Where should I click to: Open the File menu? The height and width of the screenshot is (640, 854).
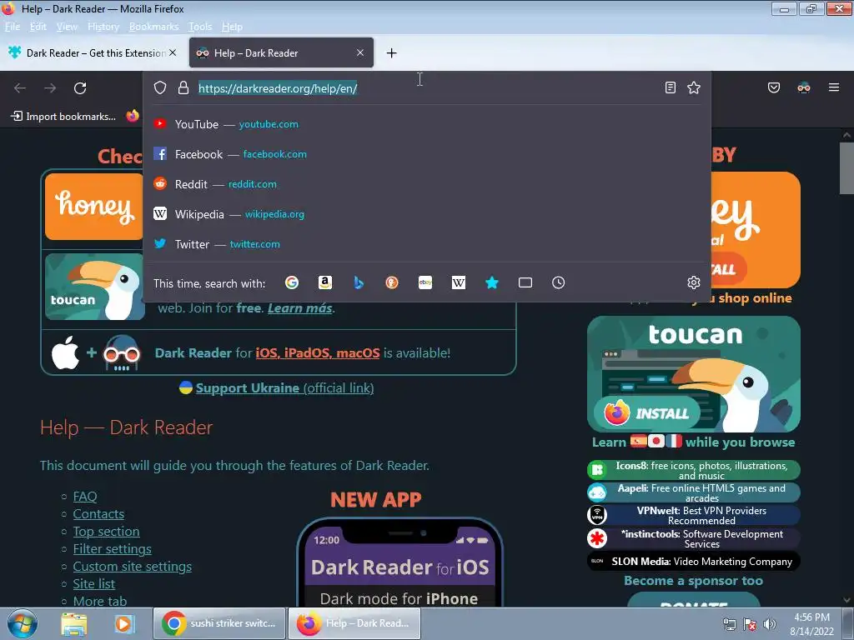coord(13,27)
